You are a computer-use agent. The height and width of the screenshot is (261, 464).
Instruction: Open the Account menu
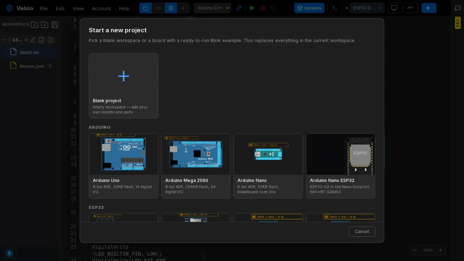coord(101,8)
